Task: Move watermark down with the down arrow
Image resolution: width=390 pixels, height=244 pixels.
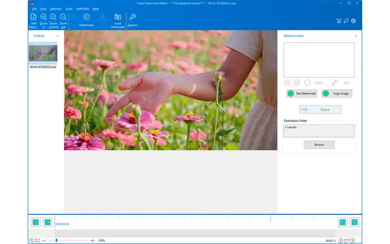Action: [x=297, y=83]
